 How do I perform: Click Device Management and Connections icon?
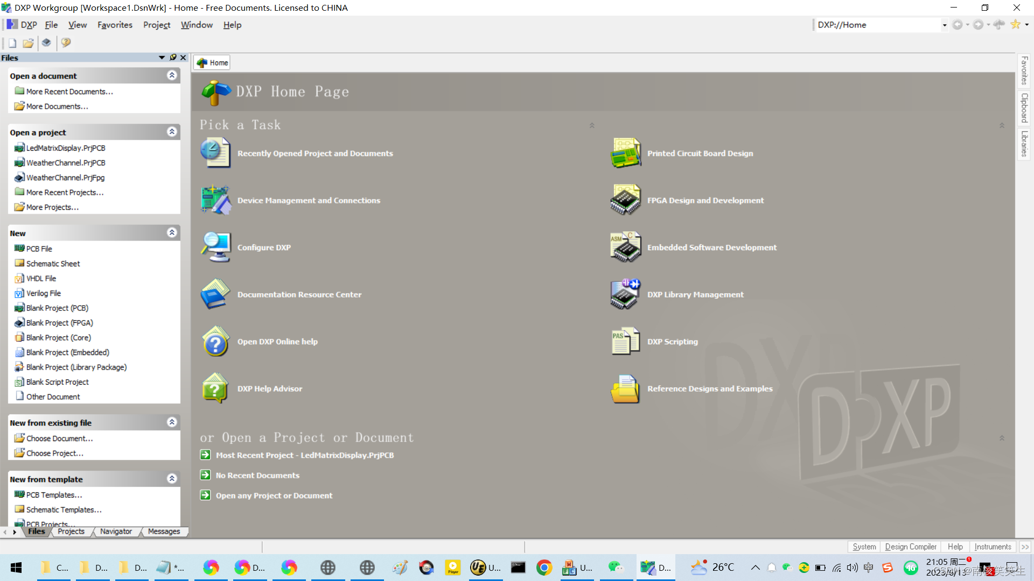point(215,200)
